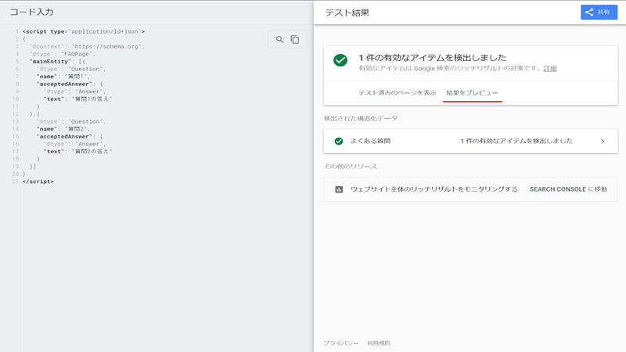Screen dimensions: 626x352
Task: Click the chart icon beside Search Console row
Action: (x=339, y=189)
